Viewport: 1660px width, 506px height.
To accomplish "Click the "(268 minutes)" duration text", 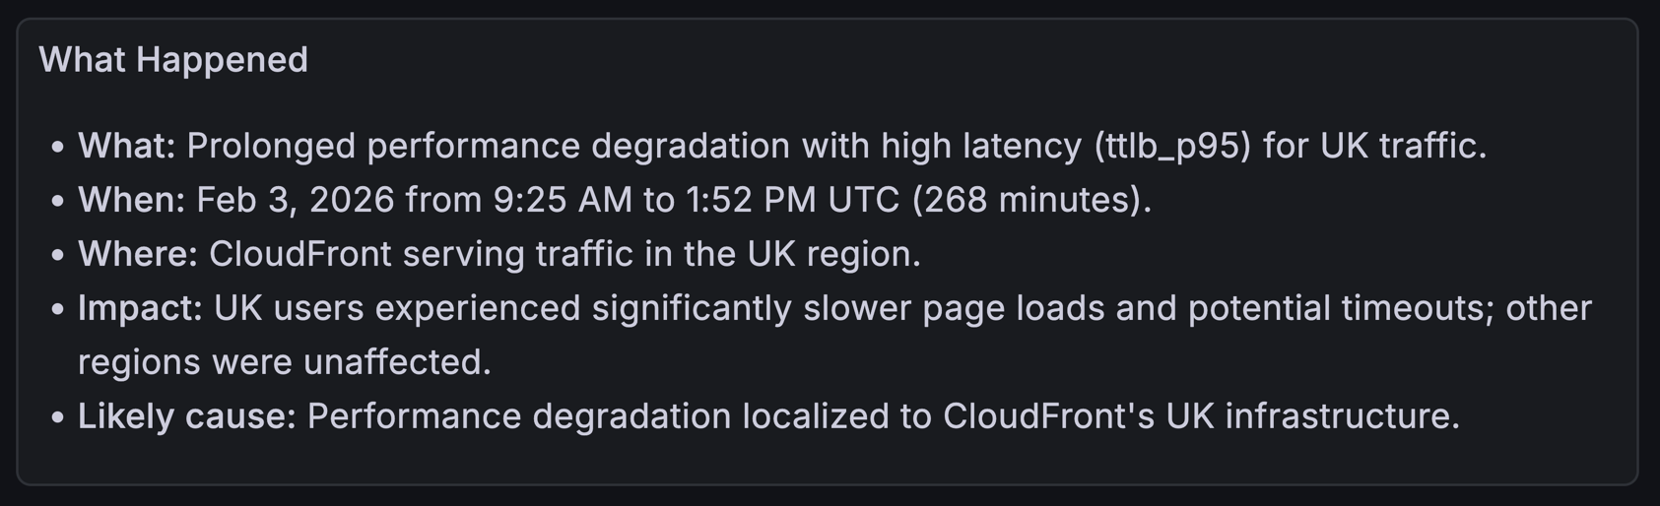I will 1030,200.
